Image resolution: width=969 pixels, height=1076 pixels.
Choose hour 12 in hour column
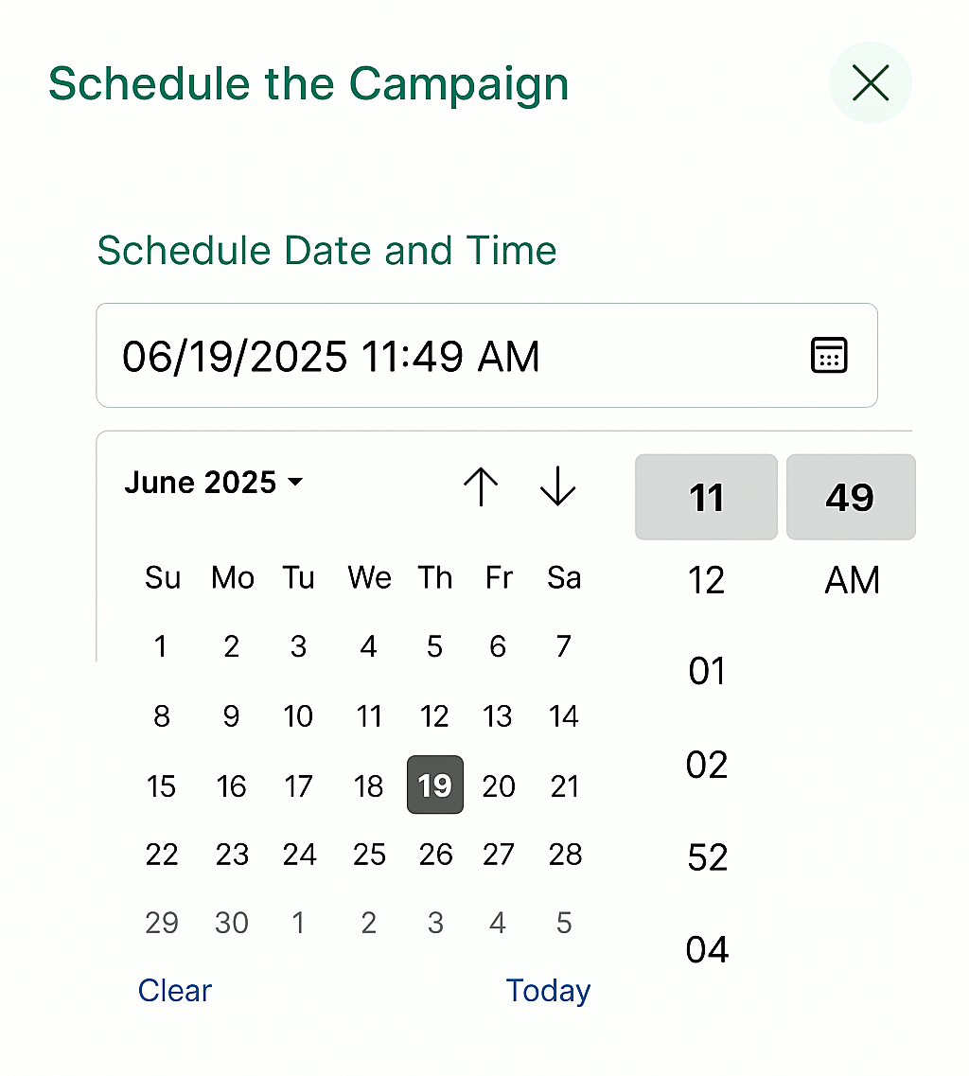706,580
